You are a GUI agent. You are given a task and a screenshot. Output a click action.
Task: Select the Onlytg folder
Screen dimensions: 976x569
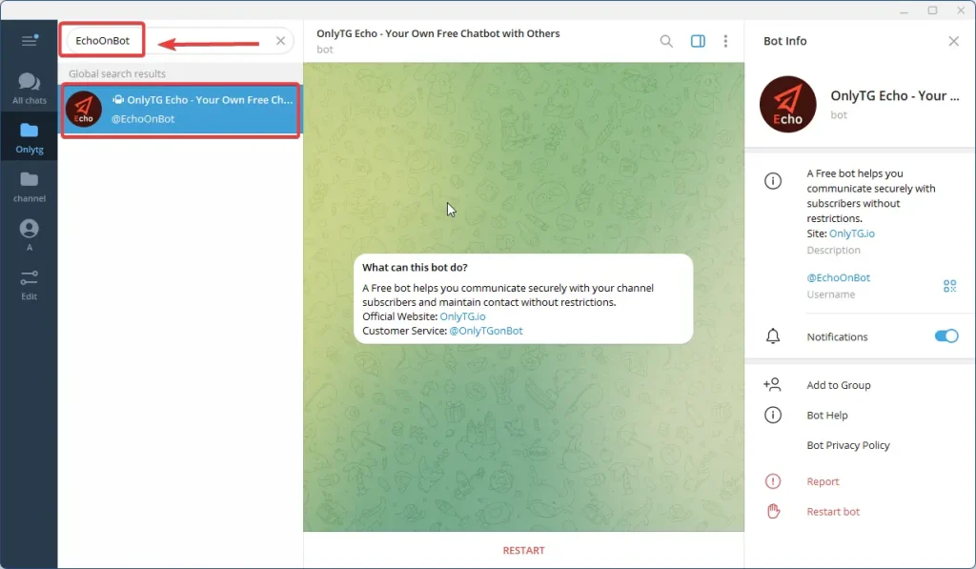click(x=29, y=137)
